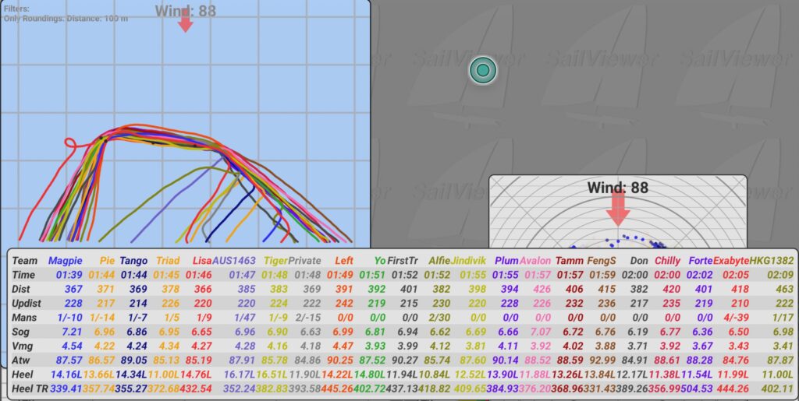The height and width of the screenshot is (401, 799).
Task: Click Avalon's Dist value 426
Action: (x=542, y=289)
